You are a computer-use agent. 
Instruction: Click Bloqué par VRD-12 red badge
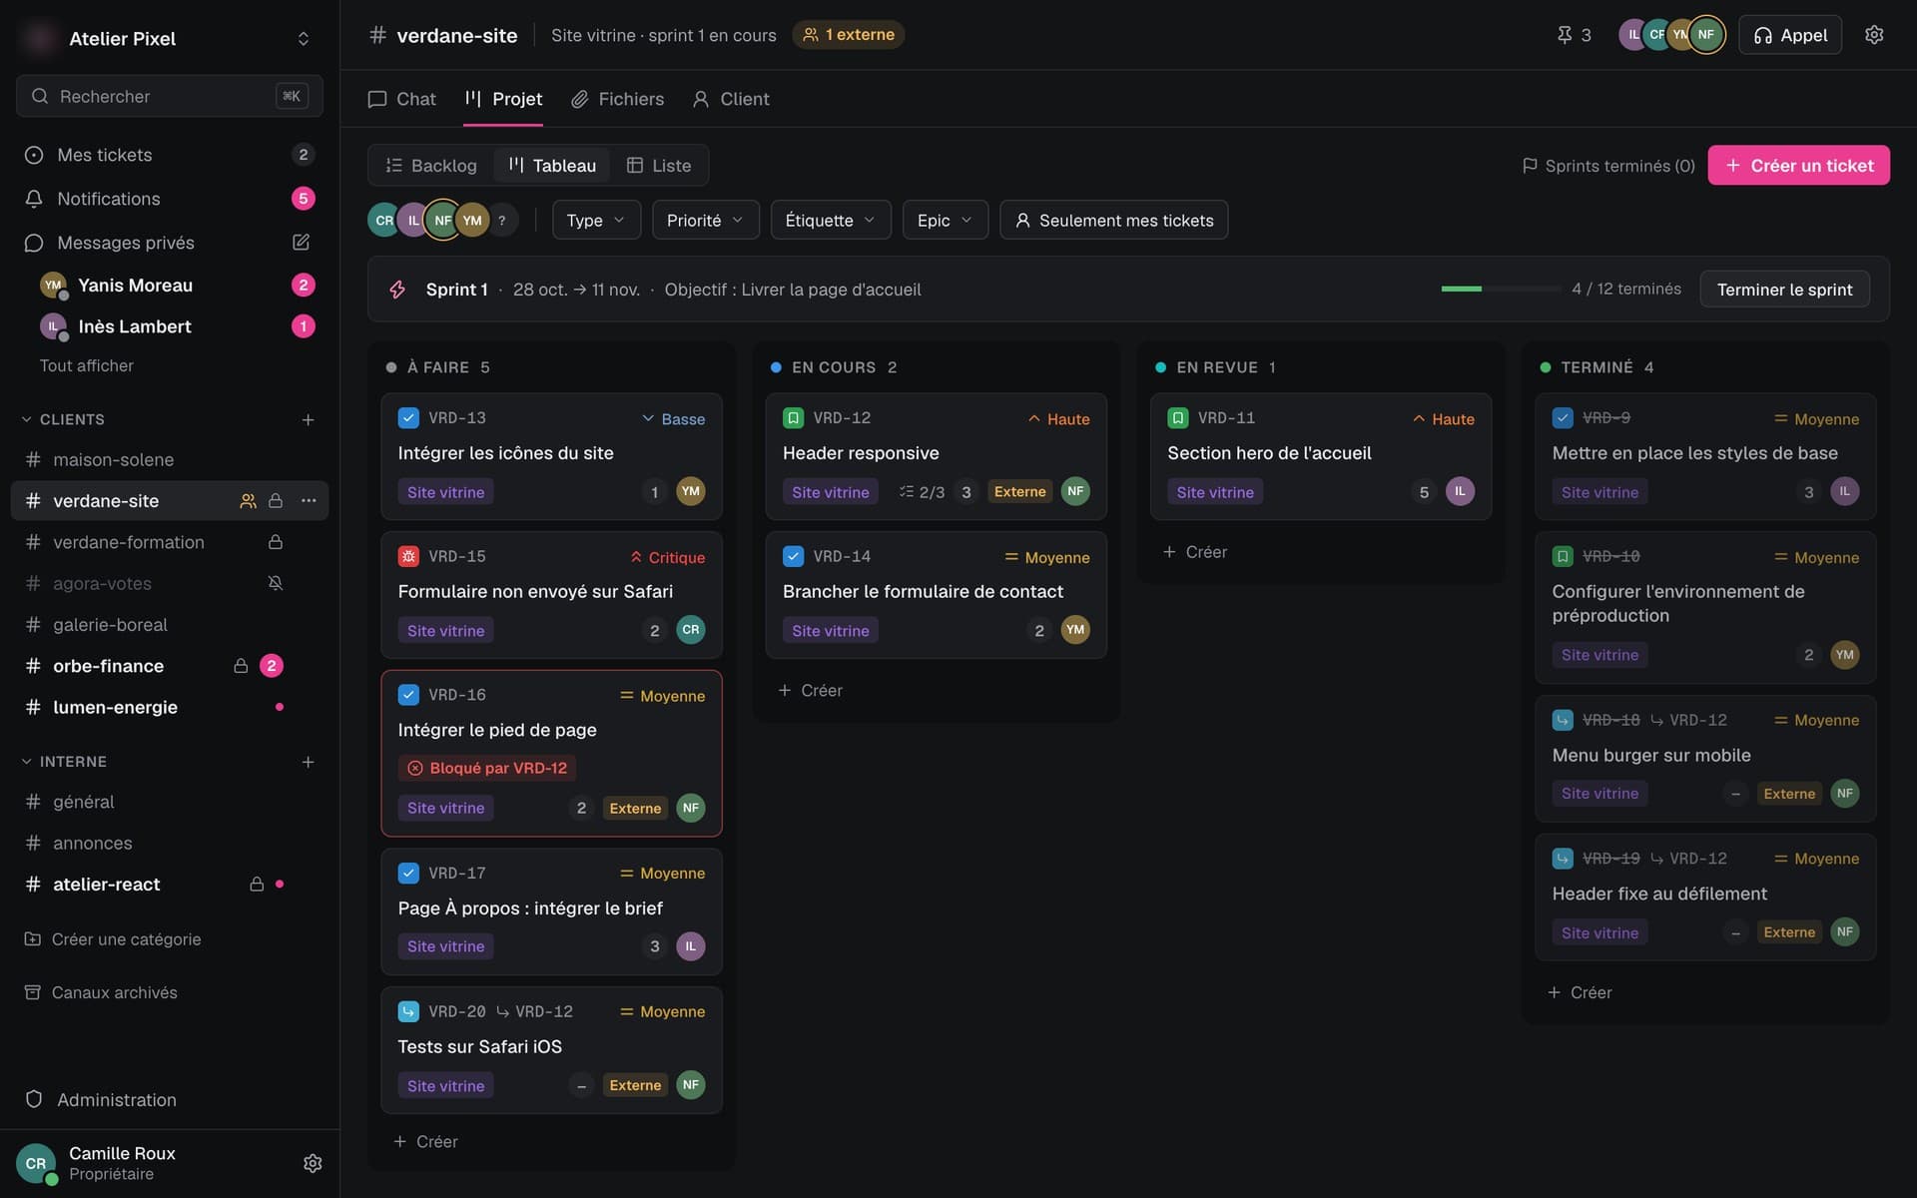(487, 768)
